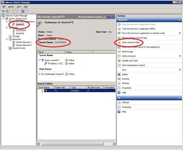The image size is (183, 150).
Task: Click the blue Help toolbar icon
Action: (23, 11)
